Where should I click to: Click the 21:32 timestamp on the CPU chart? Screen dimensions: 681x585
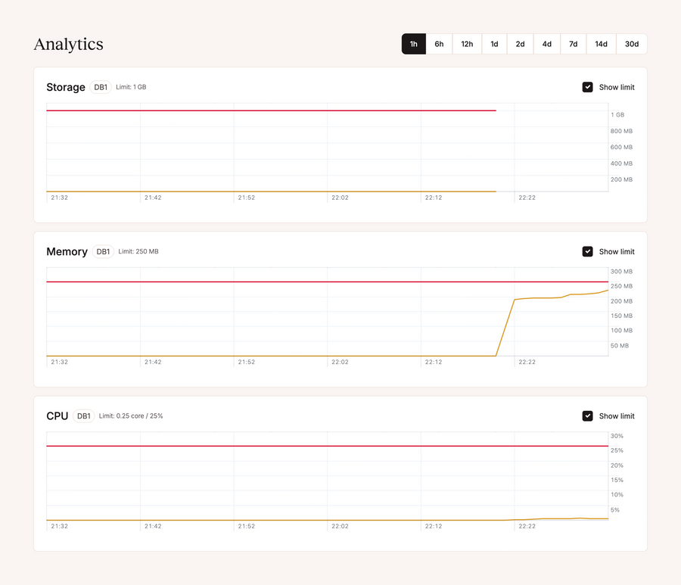click(x=59, y=526)
